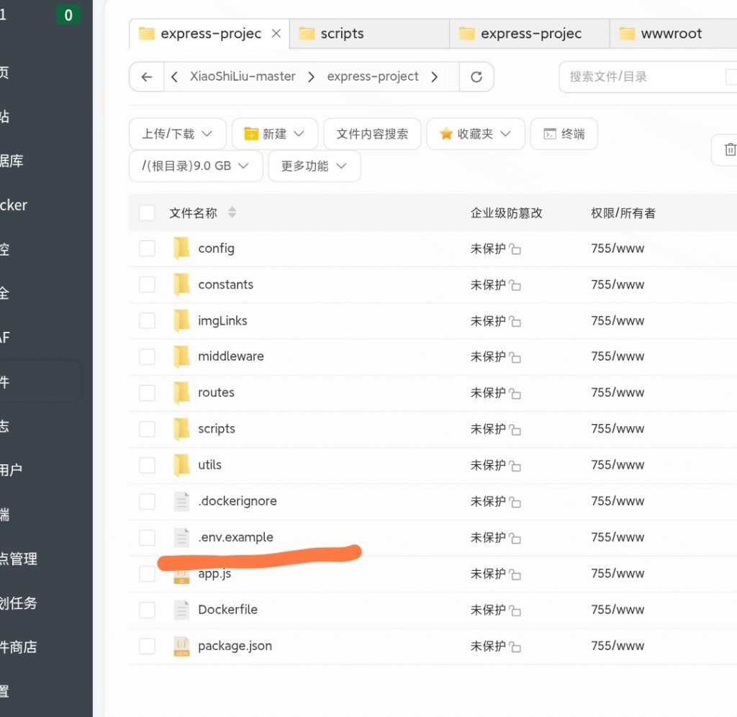This screenshot has height=717, width=737.
Task: Close the first express-project tab
Action: tap(276, 34)
